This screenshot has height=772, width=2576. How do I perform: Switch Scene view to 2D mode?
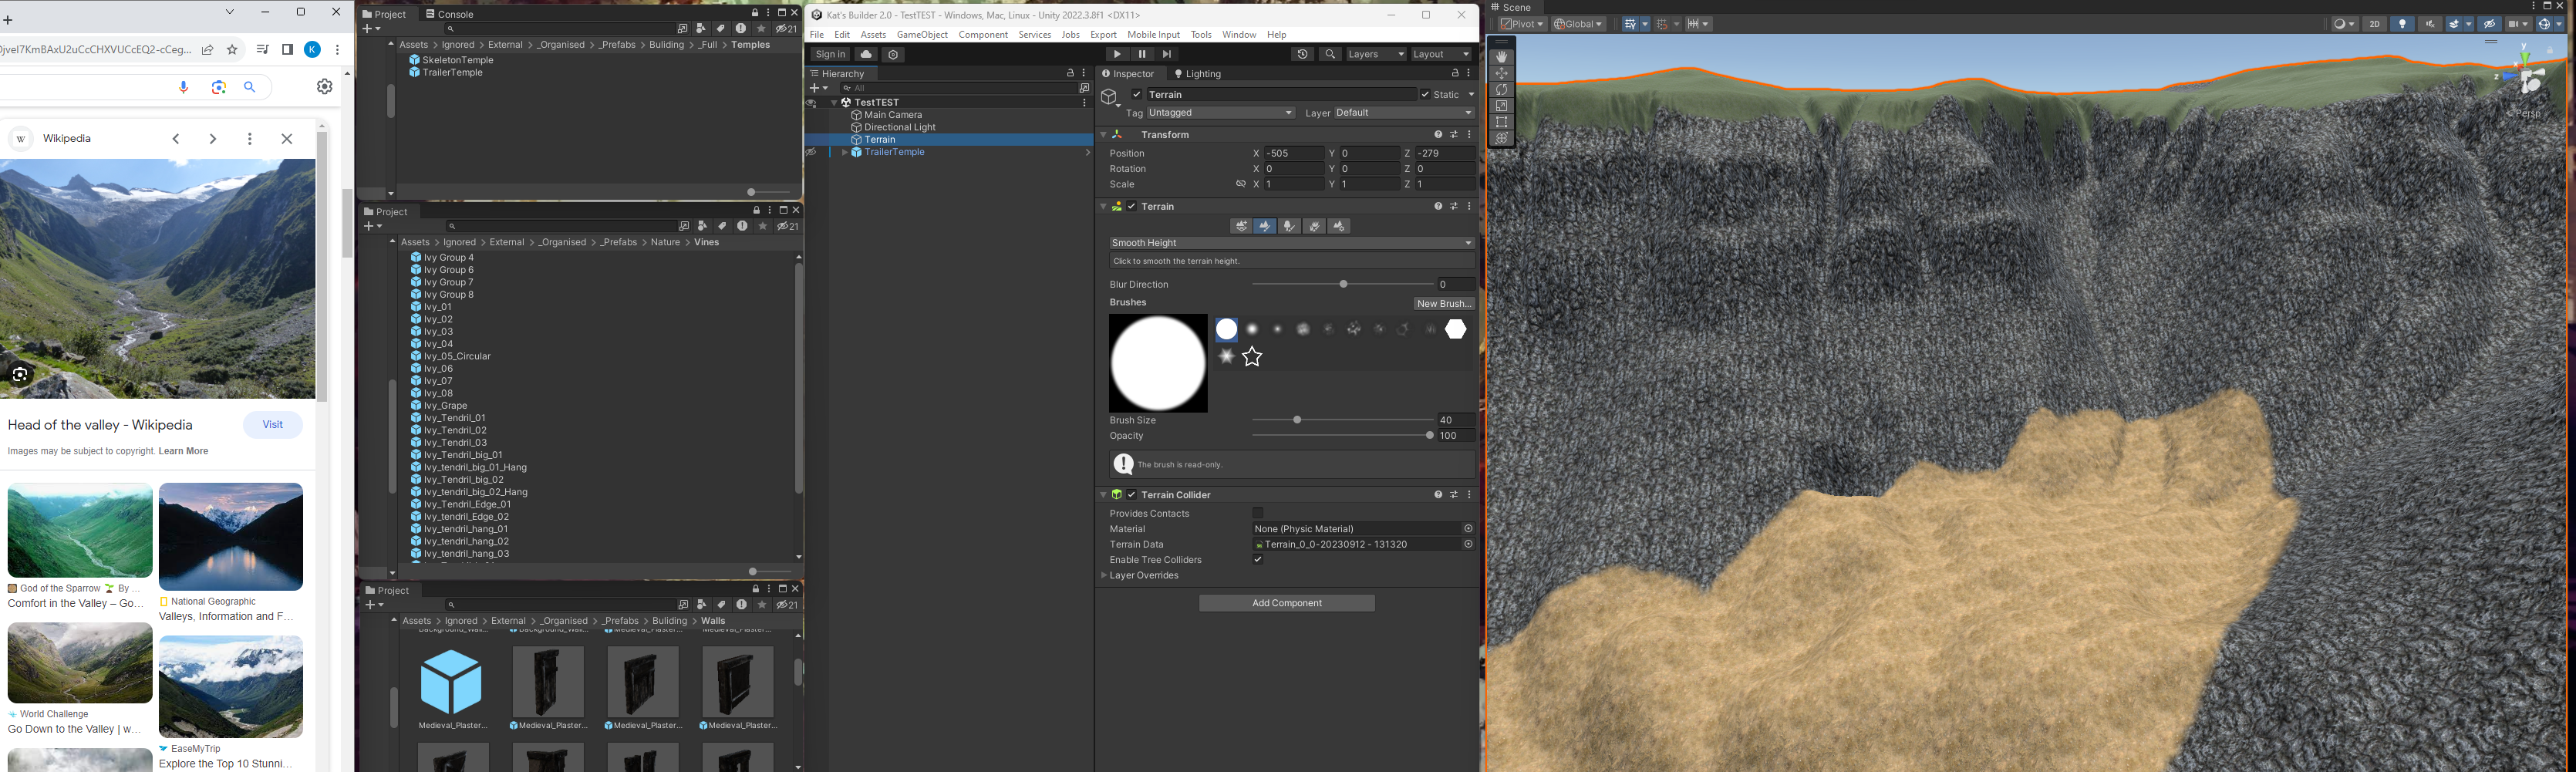(x=2374, y=23)
